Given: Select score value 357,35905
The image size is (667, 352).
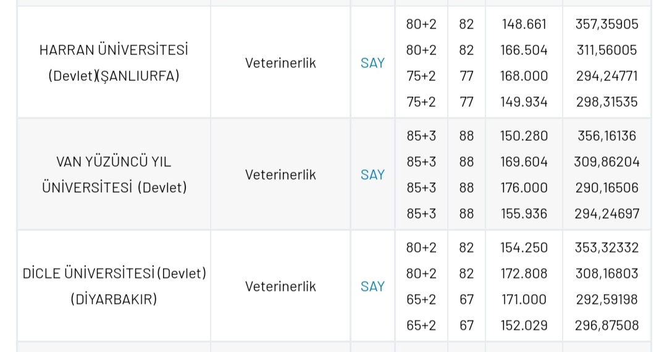Looking at the screenshot, I should pyautogui.click(x=606, y=24).
